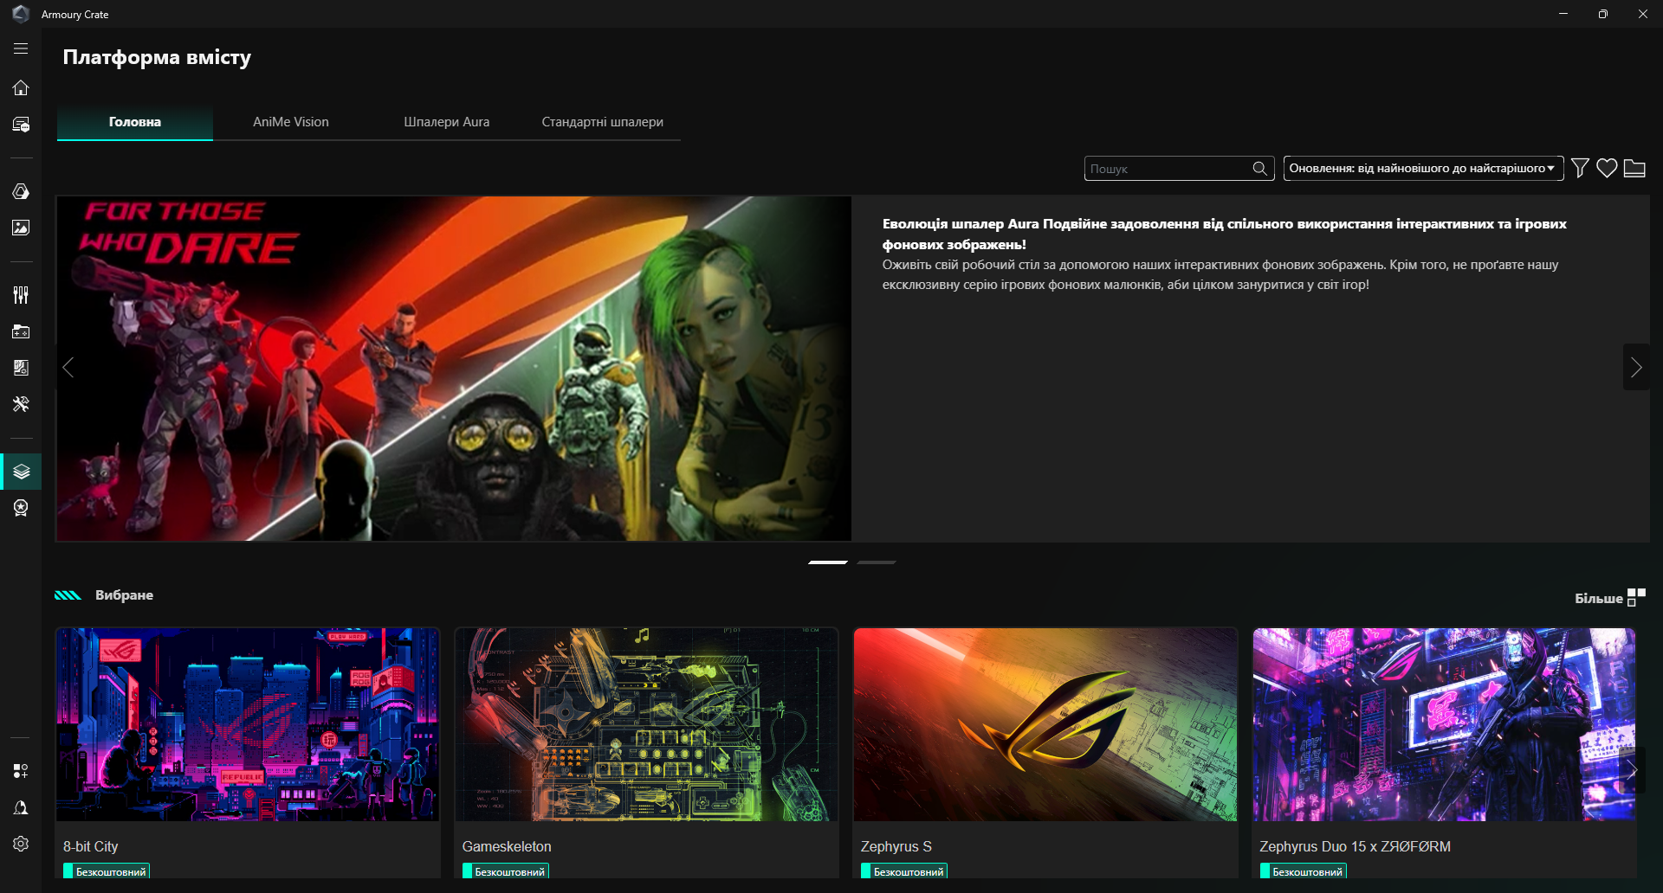Switch to the AniMe Vision tab

(291, 122)
